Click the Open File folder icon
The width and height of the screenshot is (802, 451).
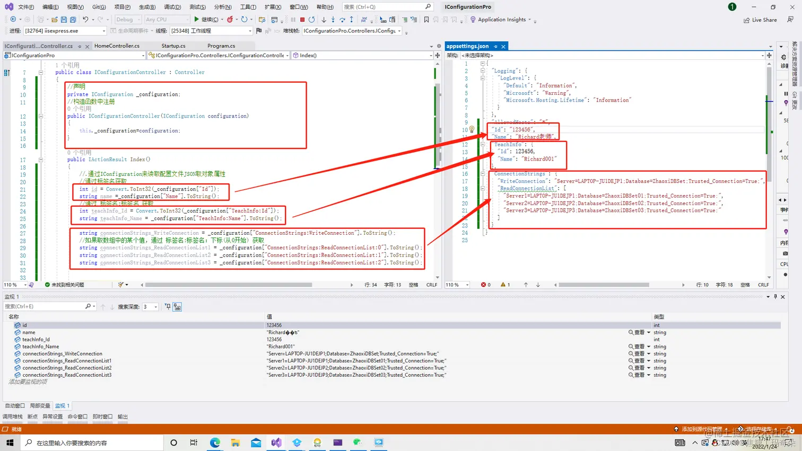pos(54,20)
